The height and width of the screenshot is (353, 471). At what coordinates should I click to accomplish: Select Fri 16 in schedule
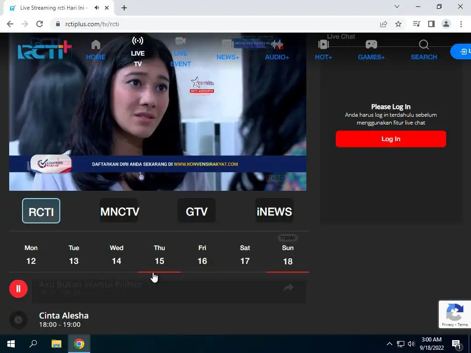click(202, 255)
